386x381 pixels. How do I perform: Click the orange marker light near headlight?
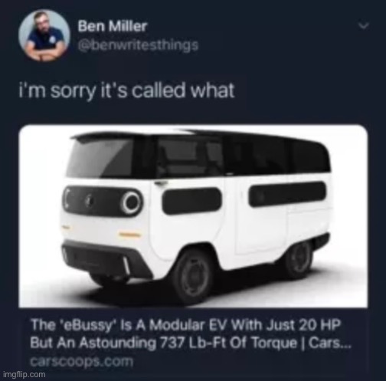129,235
